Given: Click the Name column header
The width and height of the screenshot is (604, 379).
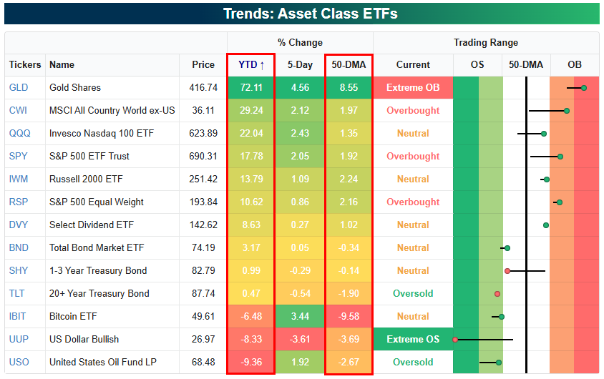Looking at the screenshot, I should coord(62,64).
